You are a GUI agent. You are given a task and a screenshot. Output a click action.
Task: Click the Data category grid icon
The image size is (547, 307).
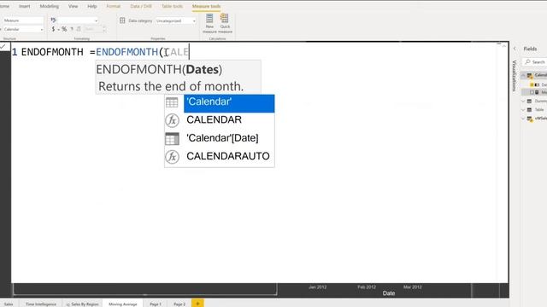[x=122, y=20]
